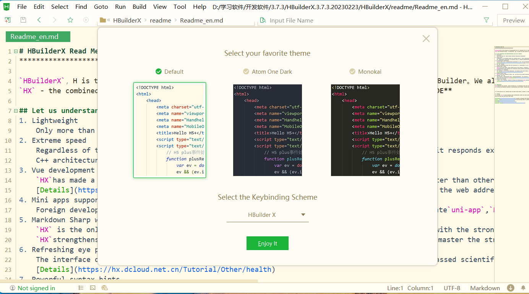Image resolution: width=529 pixels, height=294 pixels.
Task: Open the Run menu
Action: [x=120, y=6]
